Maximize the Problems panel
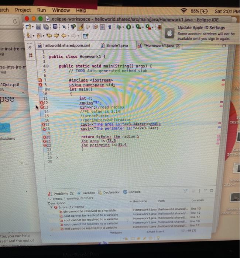The image size is (240, 258). (x=212, y=191)
